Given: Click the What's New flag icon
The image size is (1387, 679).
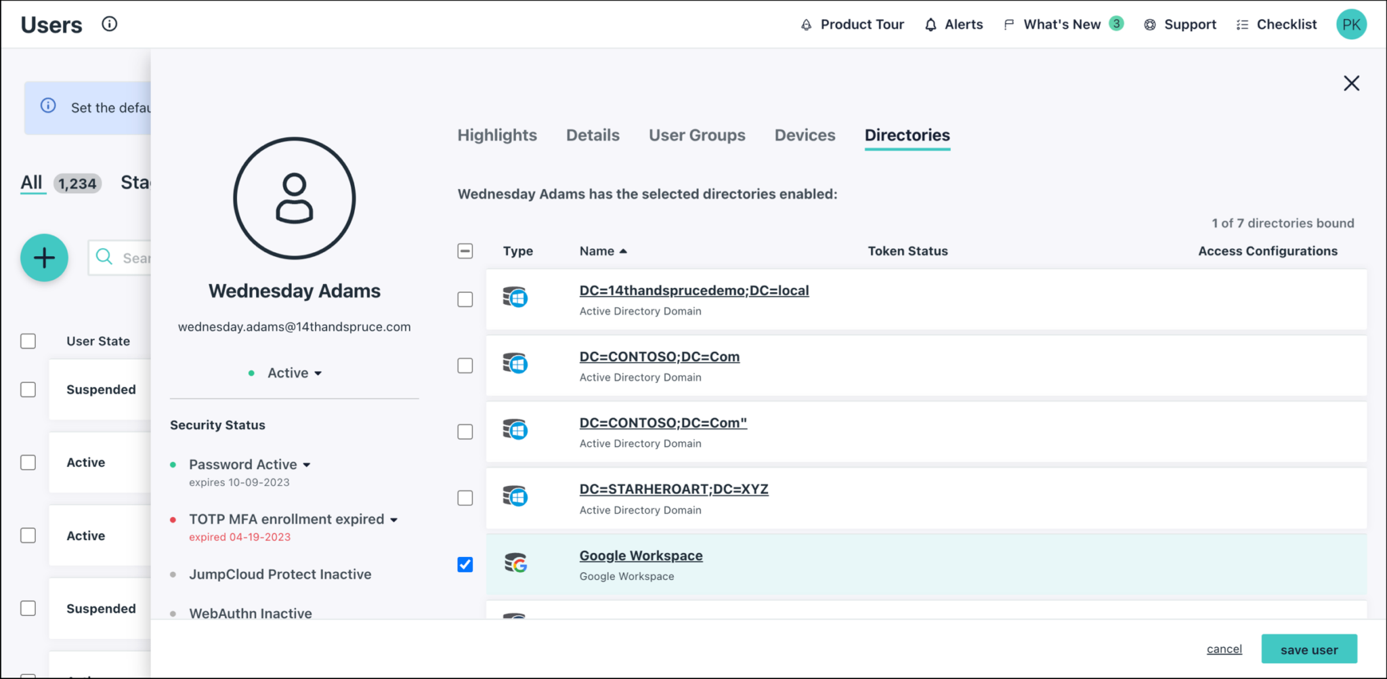Looking at the screenshot, I should (1009, 24).
